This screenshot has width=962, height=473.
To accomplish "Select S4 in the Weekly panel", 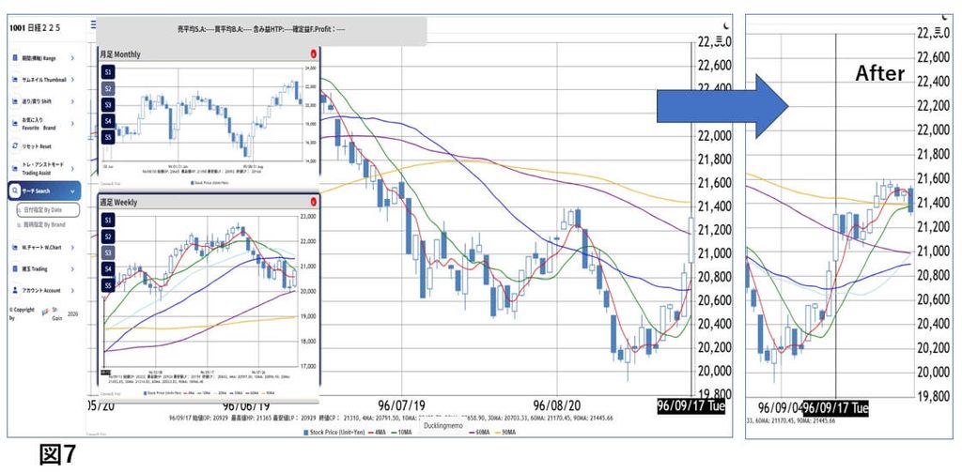I will (x=108, y=268).
